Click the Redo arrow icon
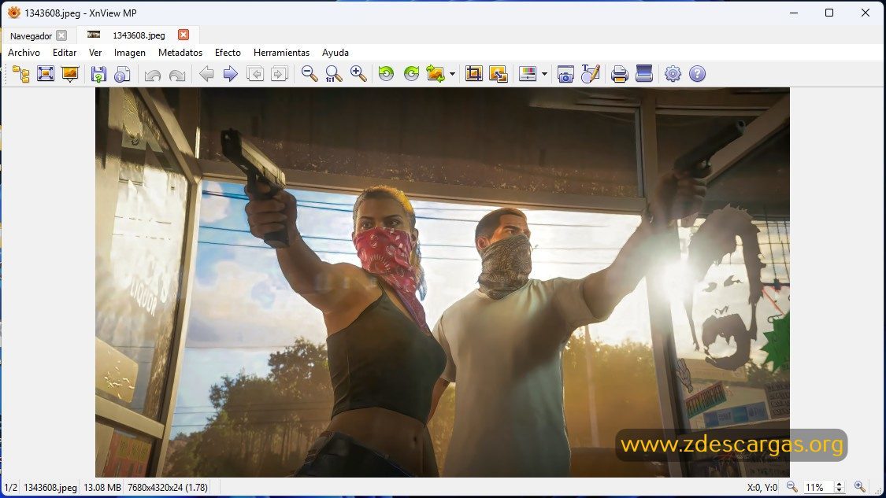 [x=177, y=74]
